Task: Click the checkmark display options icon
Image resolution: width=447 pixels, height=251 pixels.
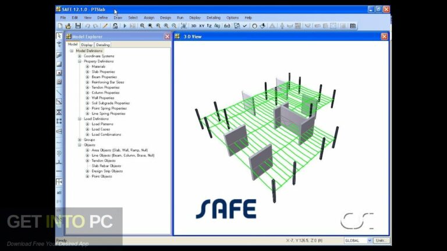Action: pos(245,26)
